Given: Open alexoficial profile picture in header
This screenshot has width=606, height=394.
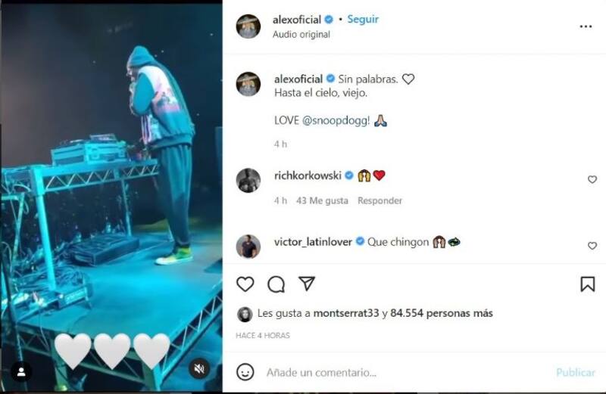Looking at the screenshot, I should pyautogui.click(x=248, y=26).
